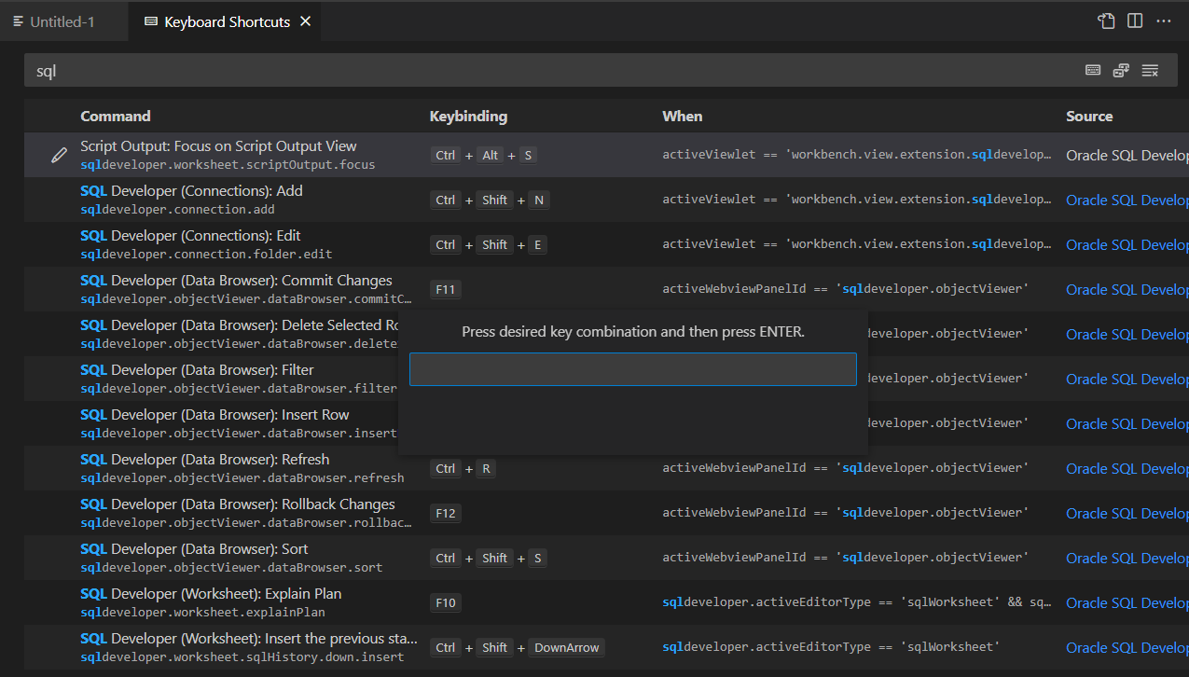The image size is (1189, 677).
Task: Select Data Browser: Sort command
Action: pos(194,548)
